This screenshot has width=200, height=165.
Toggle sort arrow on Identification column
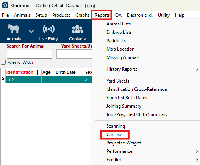pos(37,72)
